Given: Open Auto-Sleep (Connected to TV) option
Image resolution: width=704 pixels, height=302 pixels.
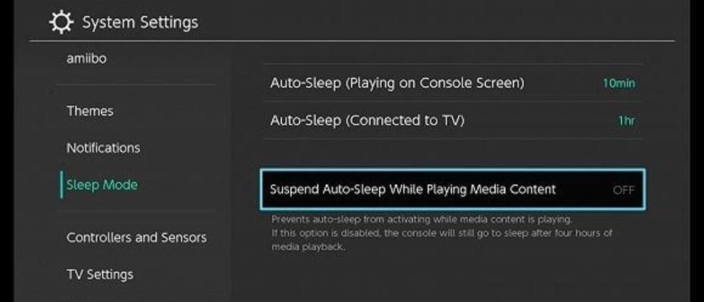Looking at the screenshot, I should tap(452, 121).
